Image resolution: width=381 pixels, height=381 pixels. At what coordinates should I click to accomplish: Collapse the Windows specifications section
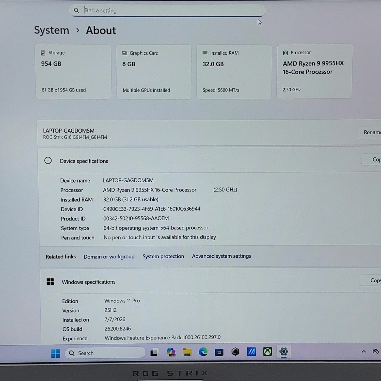pyautogui.click(x=211, y=281)
